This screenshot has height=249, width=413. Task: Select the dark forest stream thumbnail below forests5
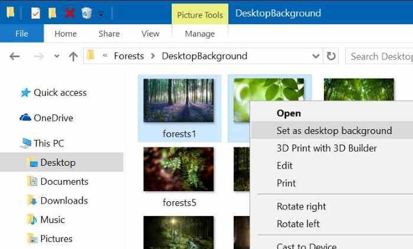pyautogui.click(x=179, y=232)
